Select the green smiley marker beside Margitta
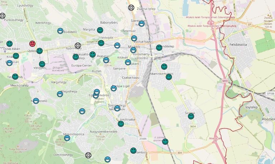The width and height of the screenshot is (275, 164). click(100, 30)
